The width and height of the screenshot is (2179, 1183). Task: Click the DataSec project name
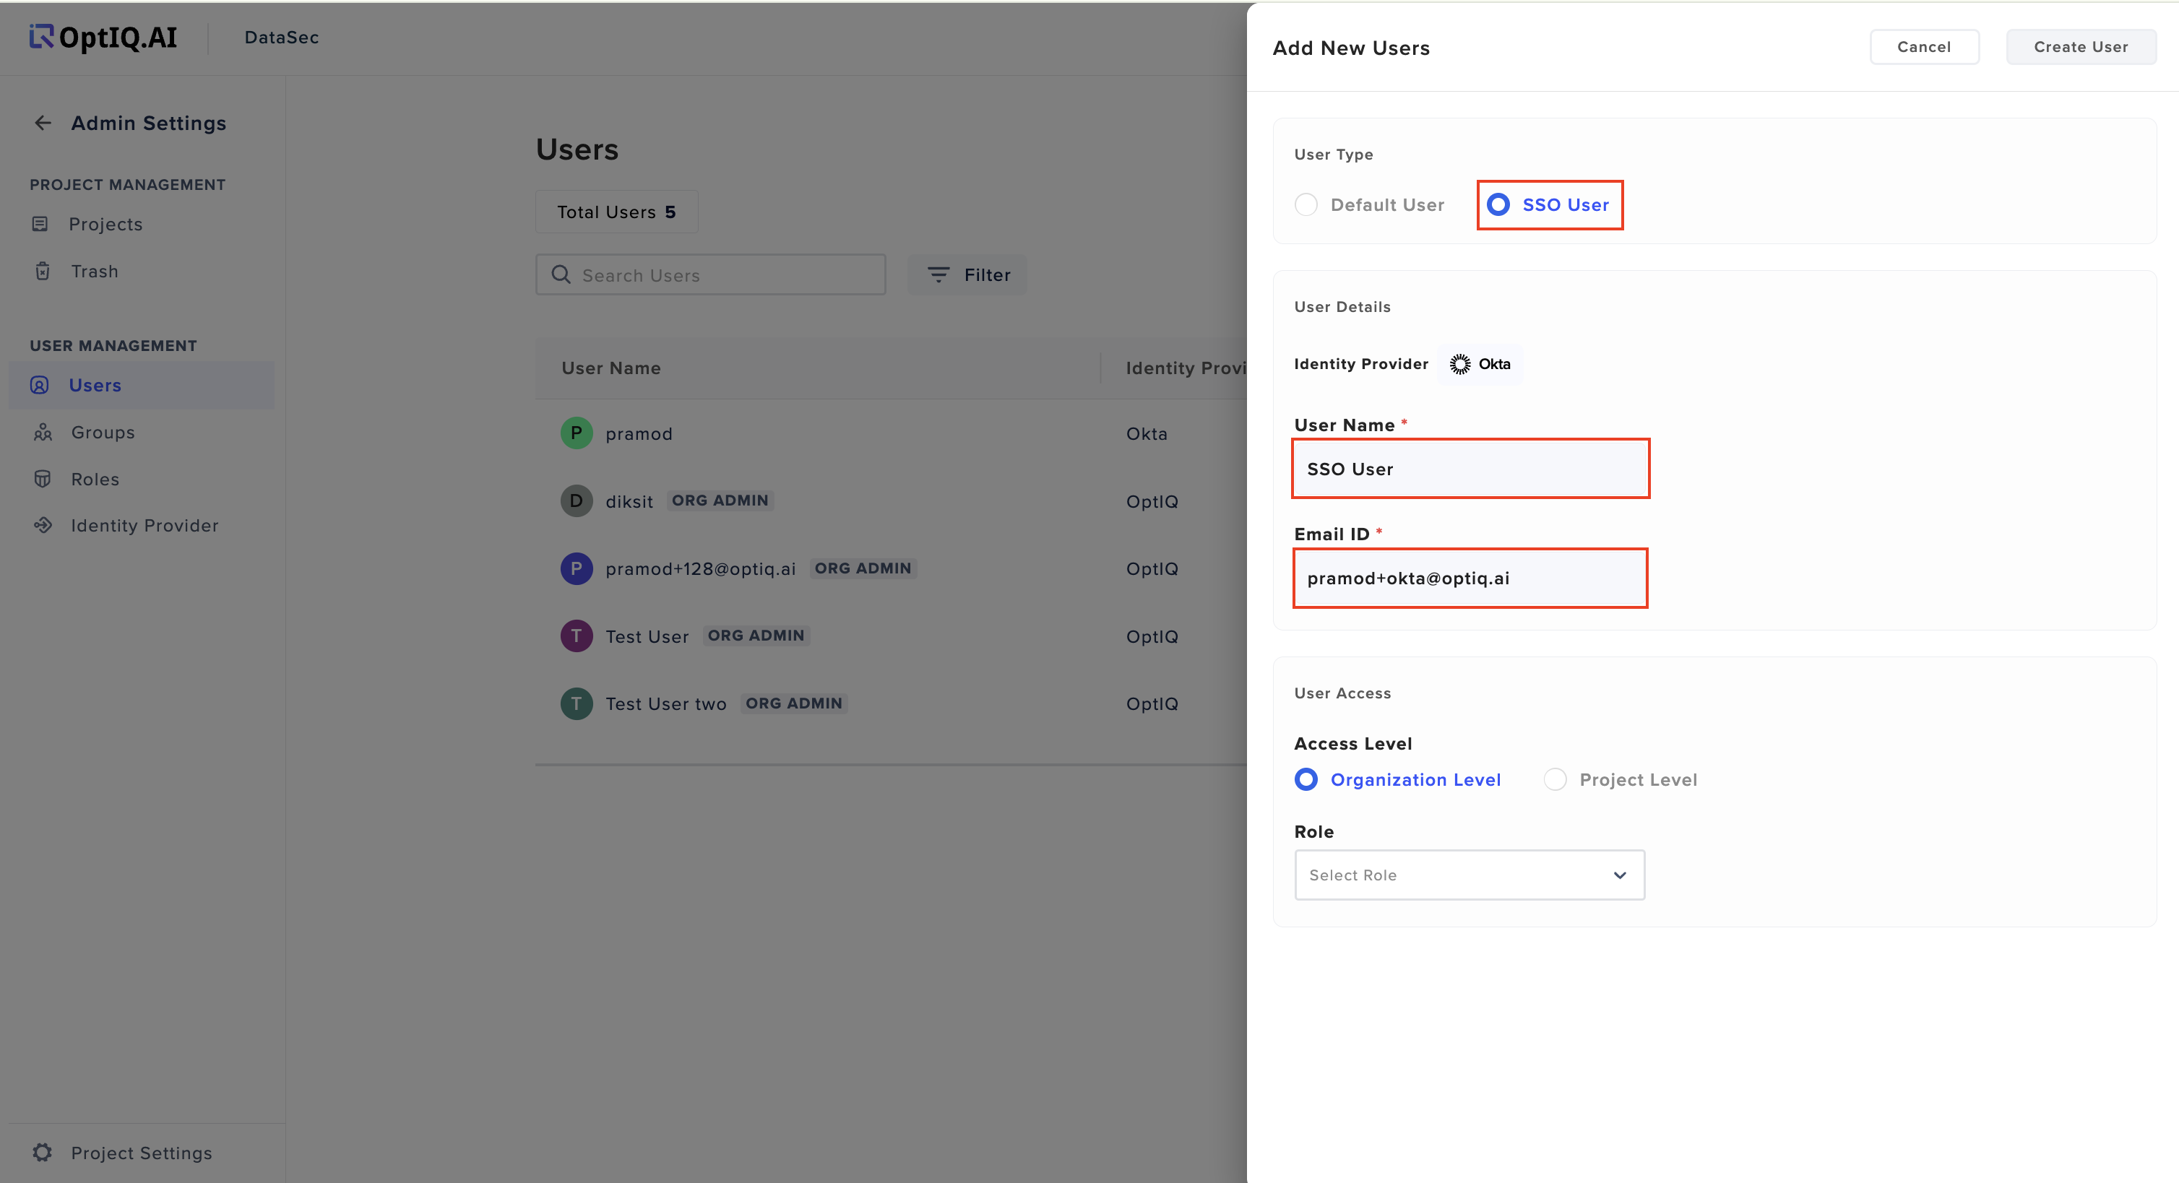pyautogui.click(x=282, y=38)
